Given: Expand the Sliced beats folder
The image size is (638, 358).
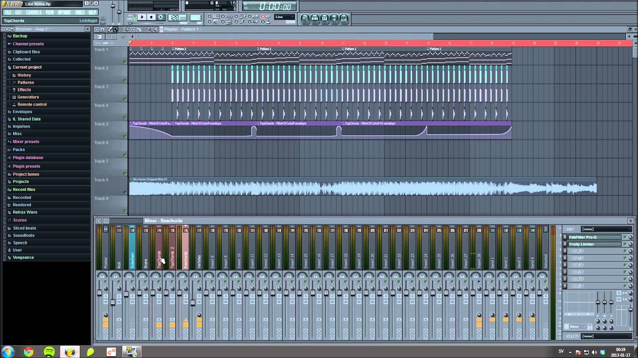Looking at the screenshot, I should click(24, 228).
